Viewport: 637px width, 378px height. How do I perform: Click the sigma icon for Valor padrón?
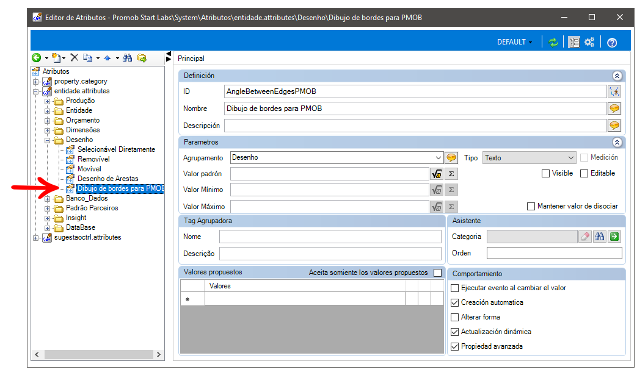click(x=451, y=174)
